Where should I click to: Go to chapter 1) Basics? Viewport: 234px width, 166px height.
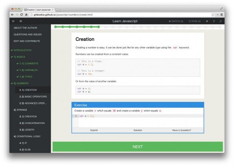pos(19,57)
